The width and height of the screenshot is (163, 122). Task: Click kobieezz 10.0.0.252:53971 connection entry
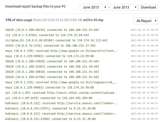51,108
